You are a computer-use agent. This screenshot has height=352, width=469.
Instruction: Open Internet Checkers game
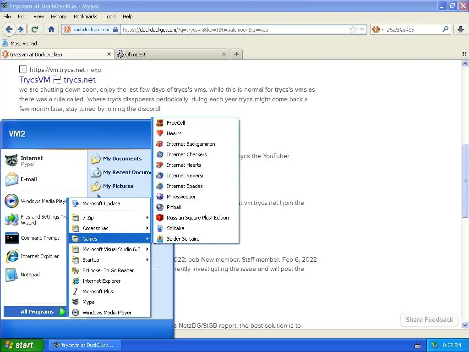pyautogui.click(x=196, y=154)
